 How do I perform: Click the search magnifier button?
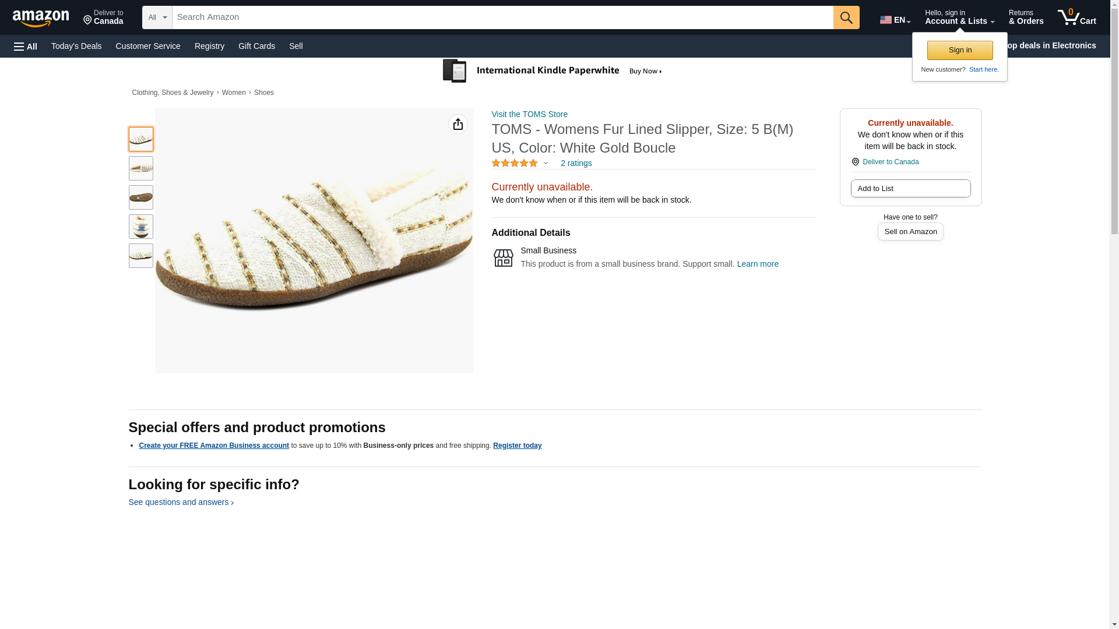(x=846, y=17)
